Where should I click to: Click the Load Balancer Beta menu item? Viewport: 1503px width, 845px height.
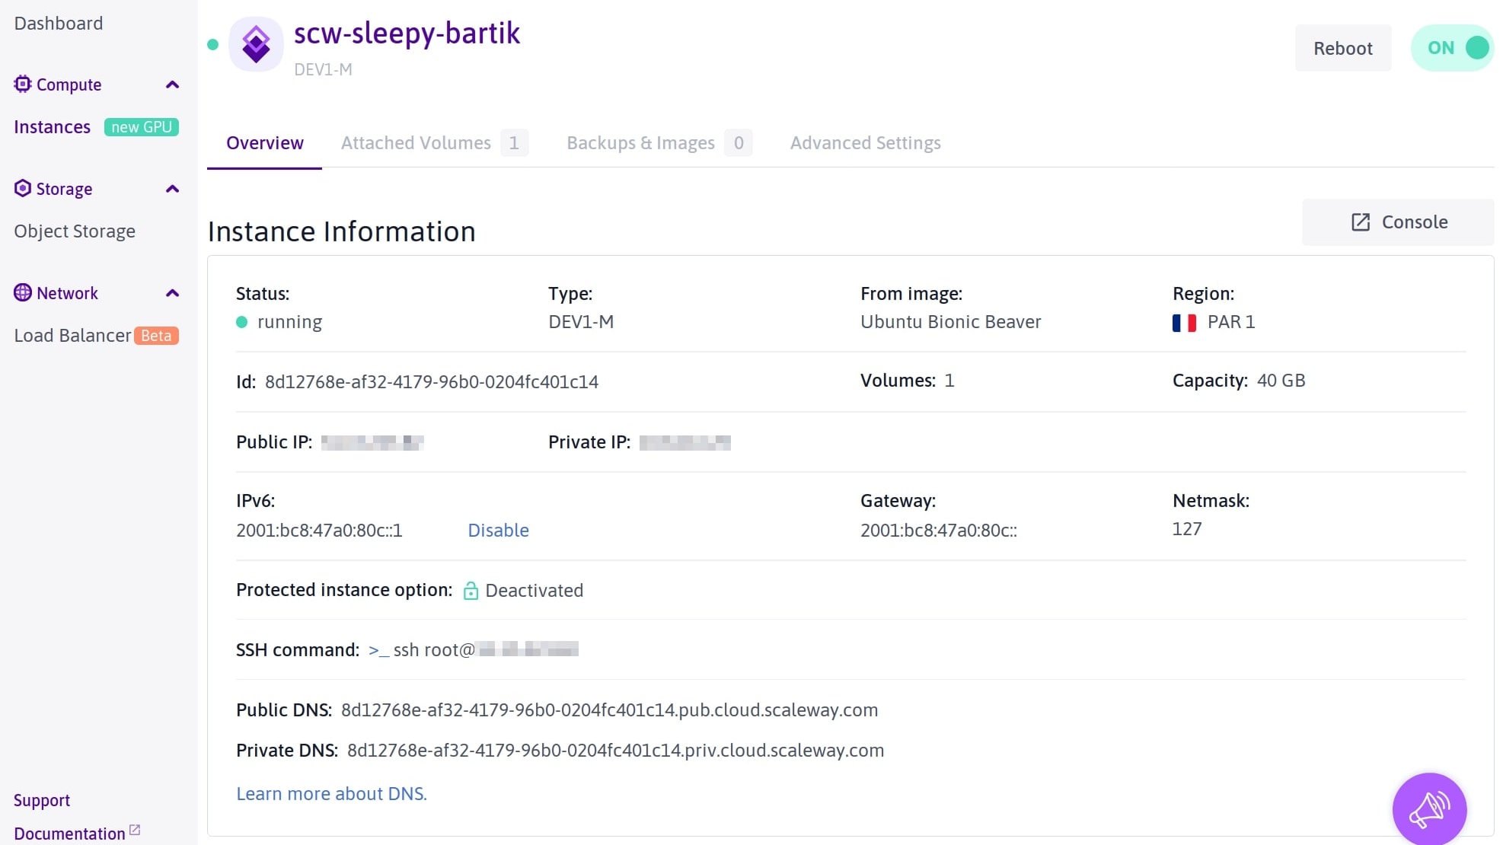(93, 335)
